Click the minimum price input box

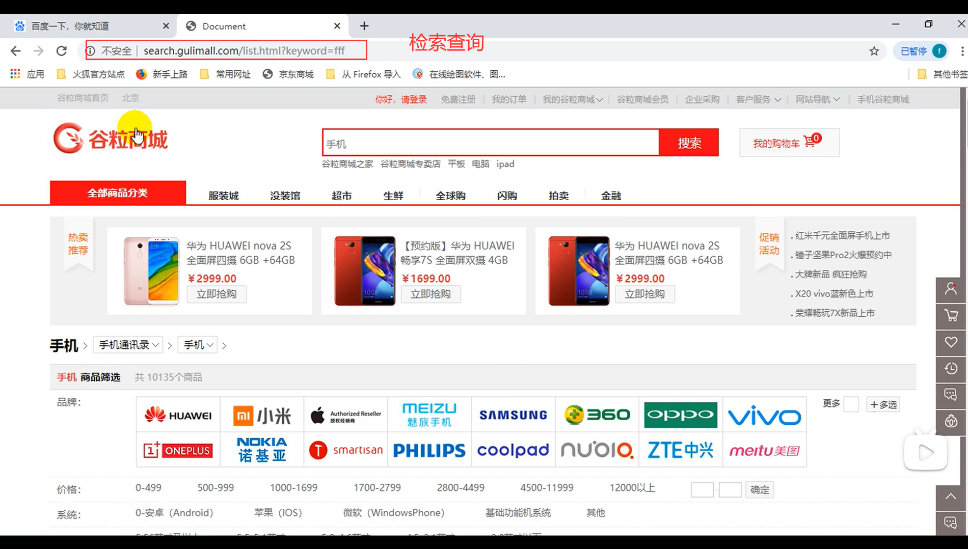tap(702, 490)
